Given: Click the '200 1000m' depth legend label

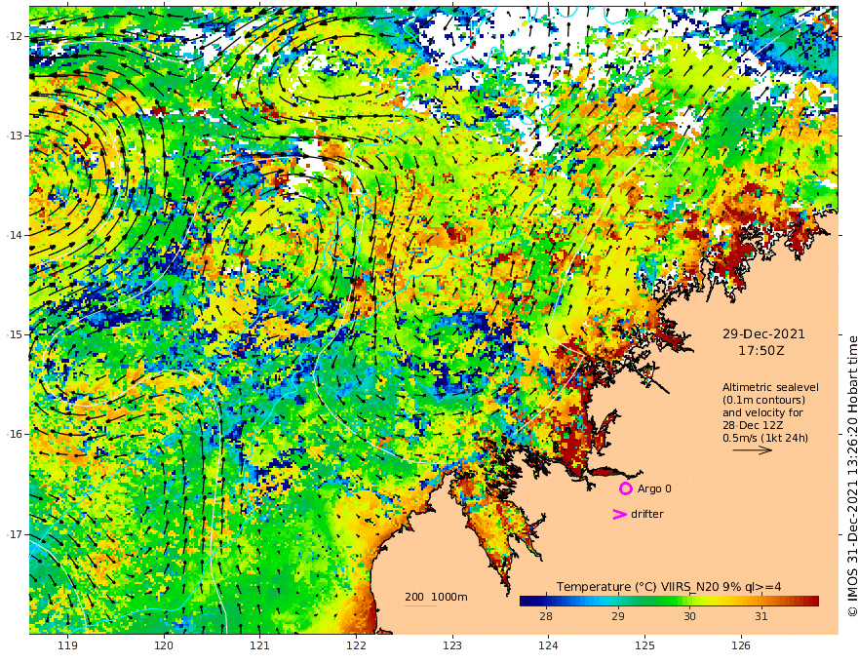Looking at the screenshot, I should click(x=436, y=597).
